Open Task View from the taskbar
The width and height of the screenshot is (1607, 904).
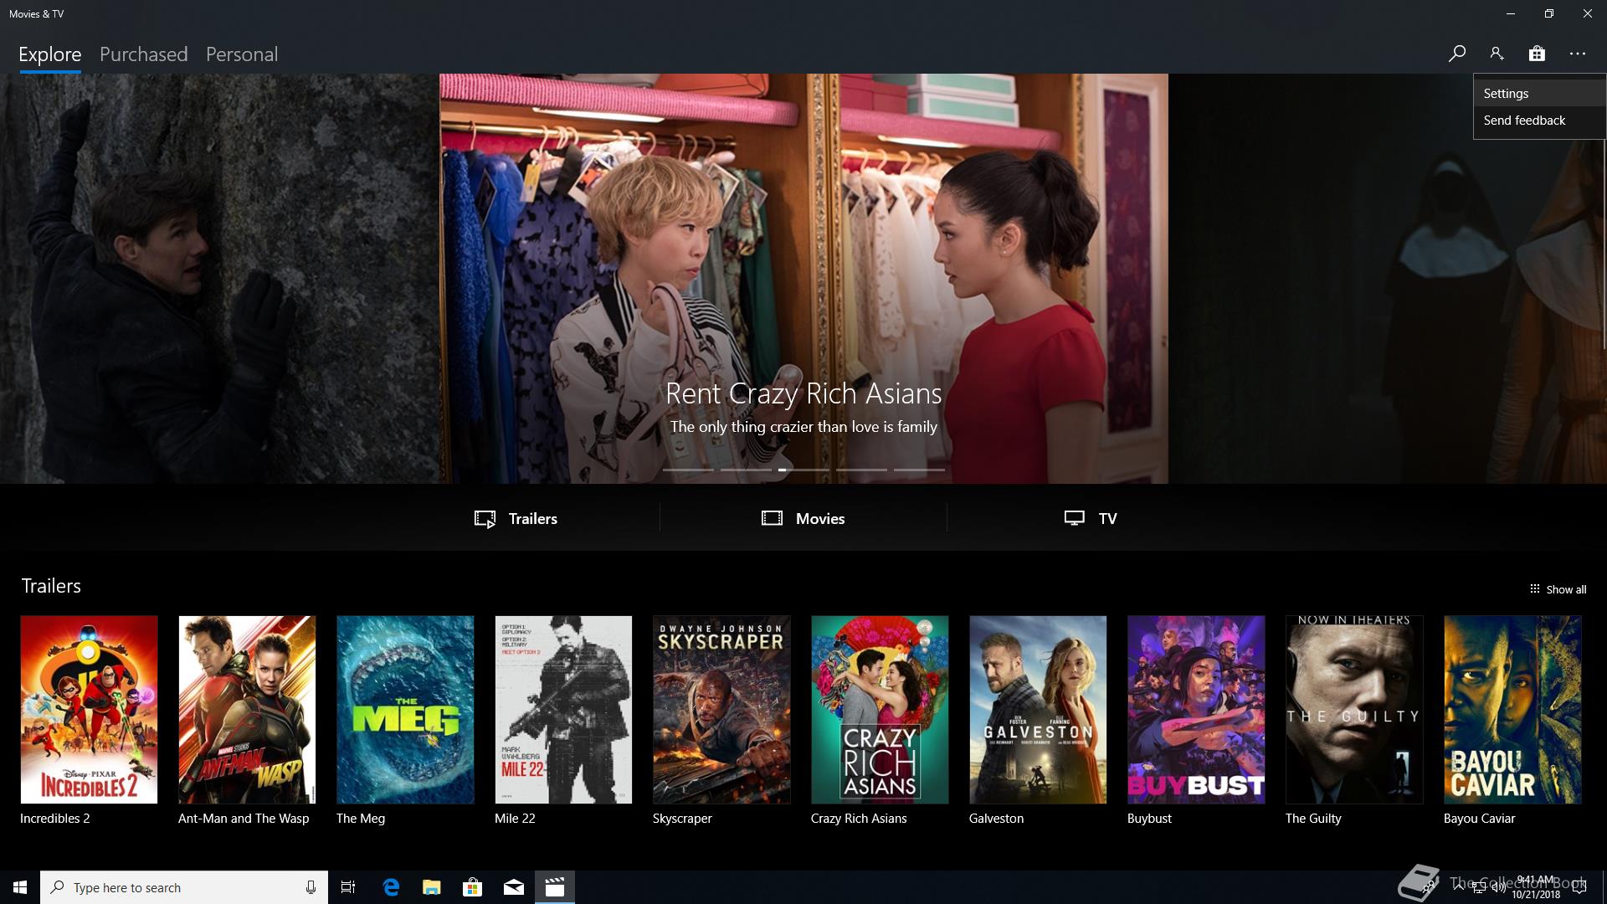tap(348, 887)
